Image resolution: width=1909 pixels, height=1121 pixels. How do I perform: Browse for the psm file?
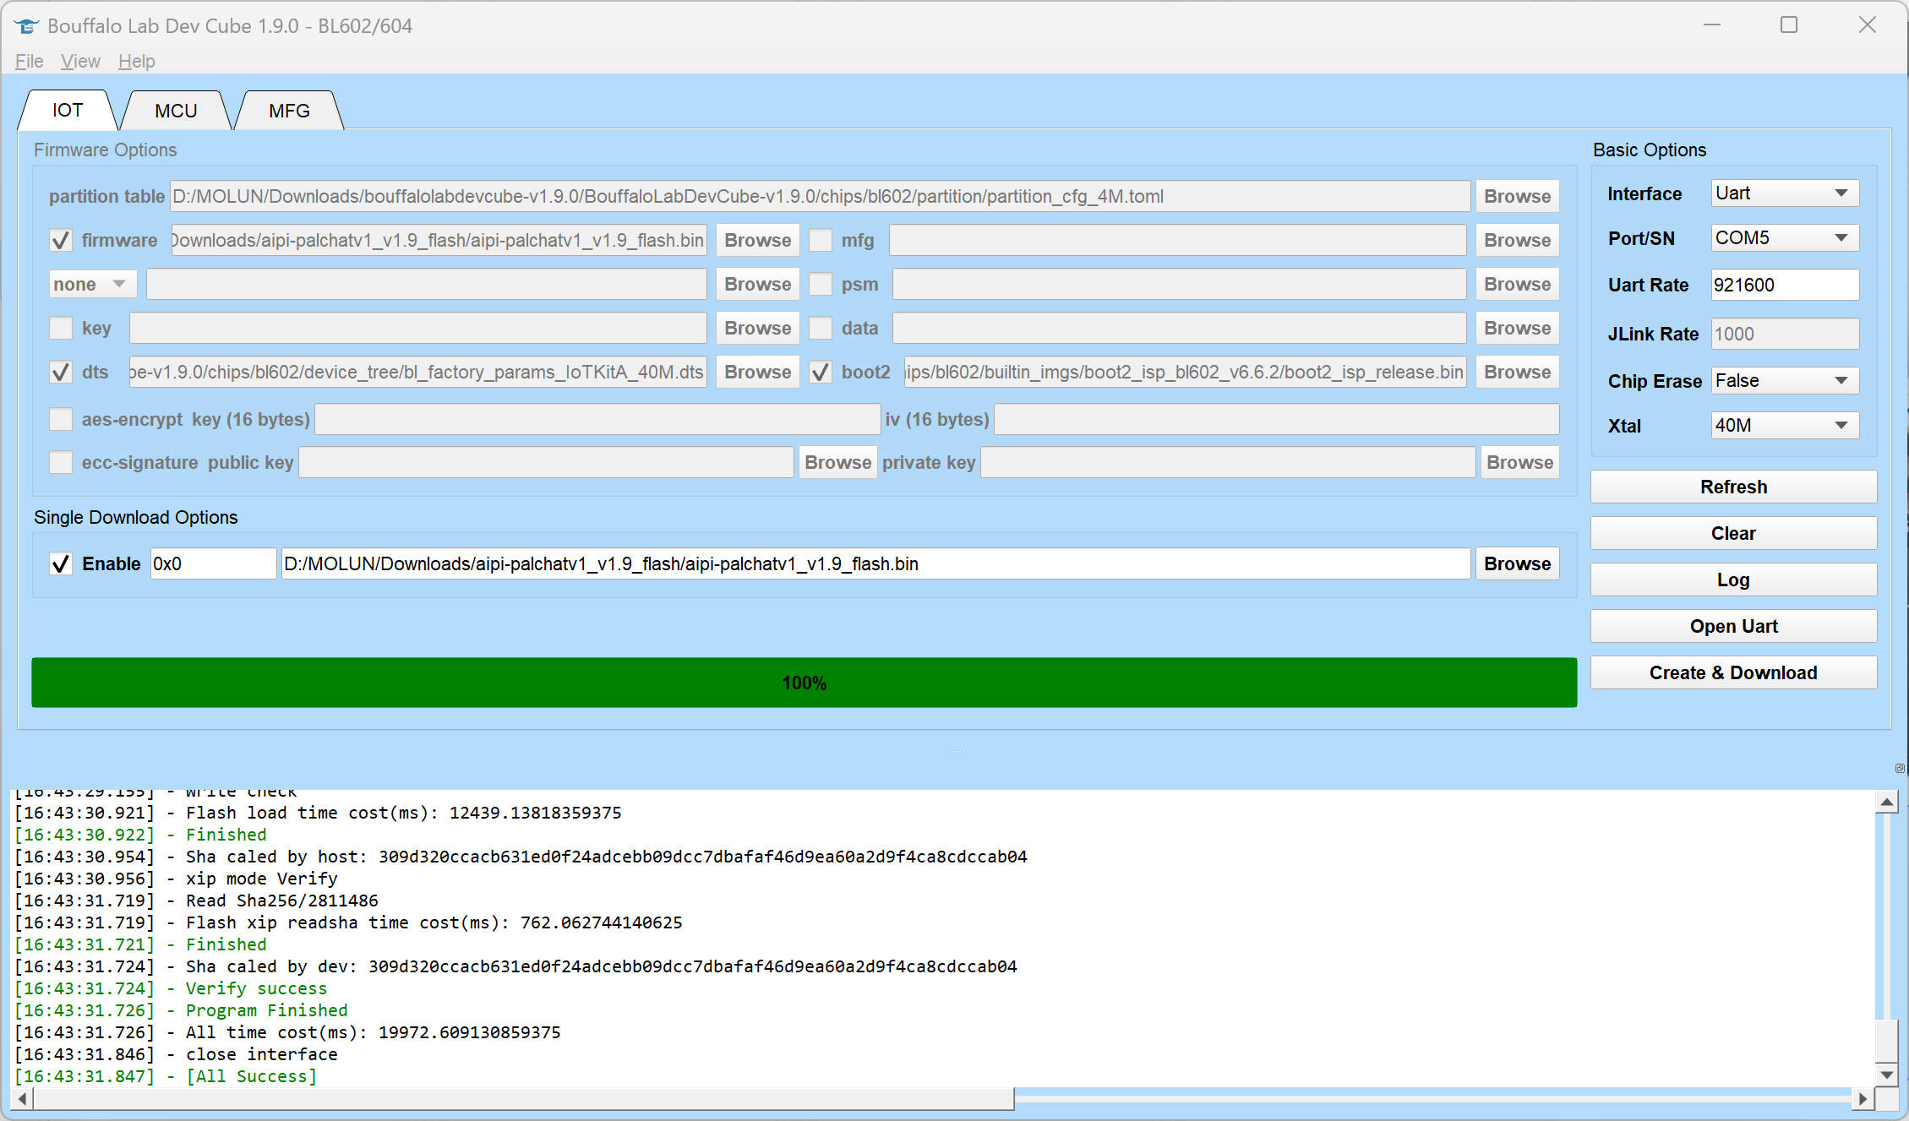[x=1517, y=284]
